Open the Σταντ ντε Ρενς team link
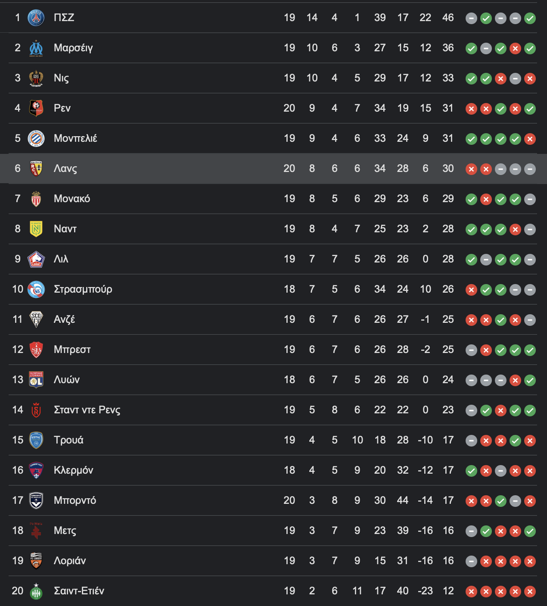This screenshot has width=547, height=606. (x=87, y=410)
